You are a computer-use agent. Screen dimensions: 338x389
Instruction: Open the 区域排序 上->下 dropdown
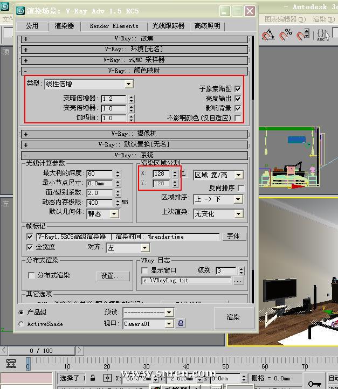pos(218,199)
